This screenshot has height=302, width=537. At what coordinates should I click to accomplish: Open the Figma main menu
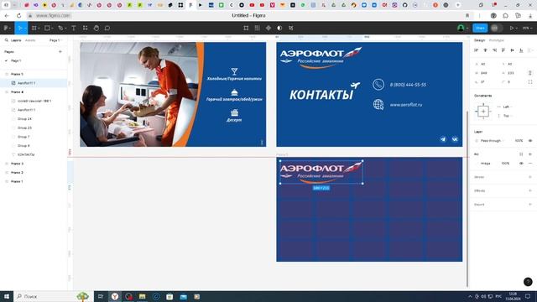click(7, 28)
